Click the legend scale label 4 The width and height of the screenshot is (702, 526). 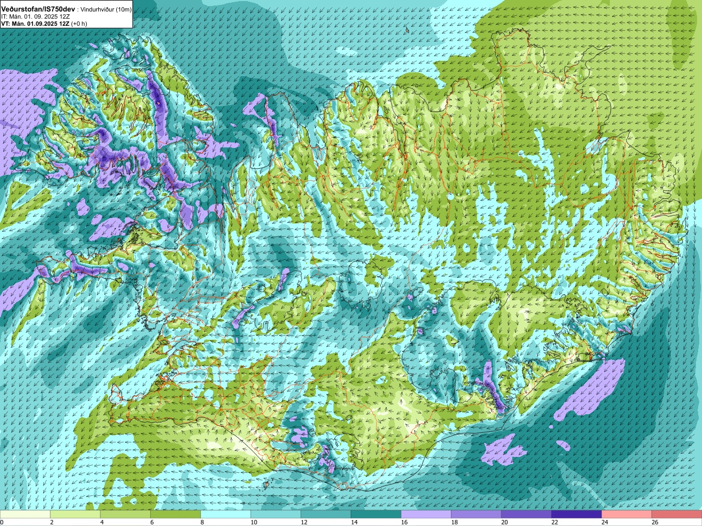(101, 522)
